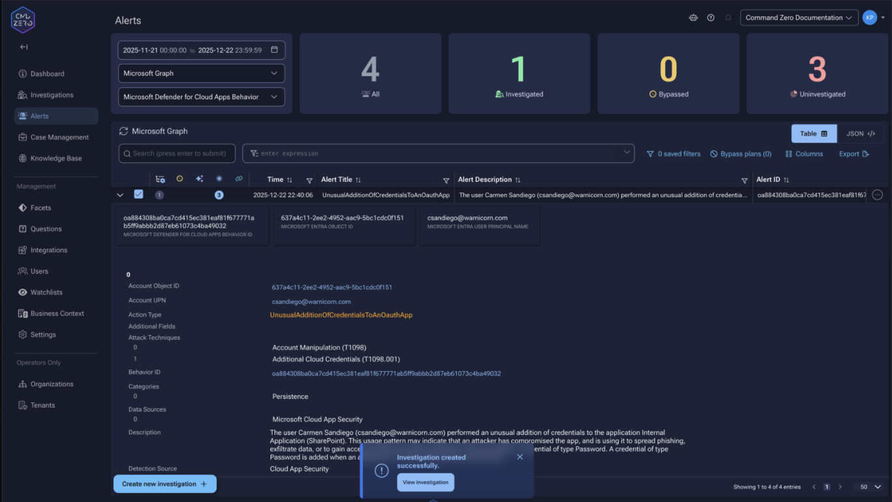Screen dimensions: 892x502
Task: Filter the Time column
Action: [x=310, y=181]
